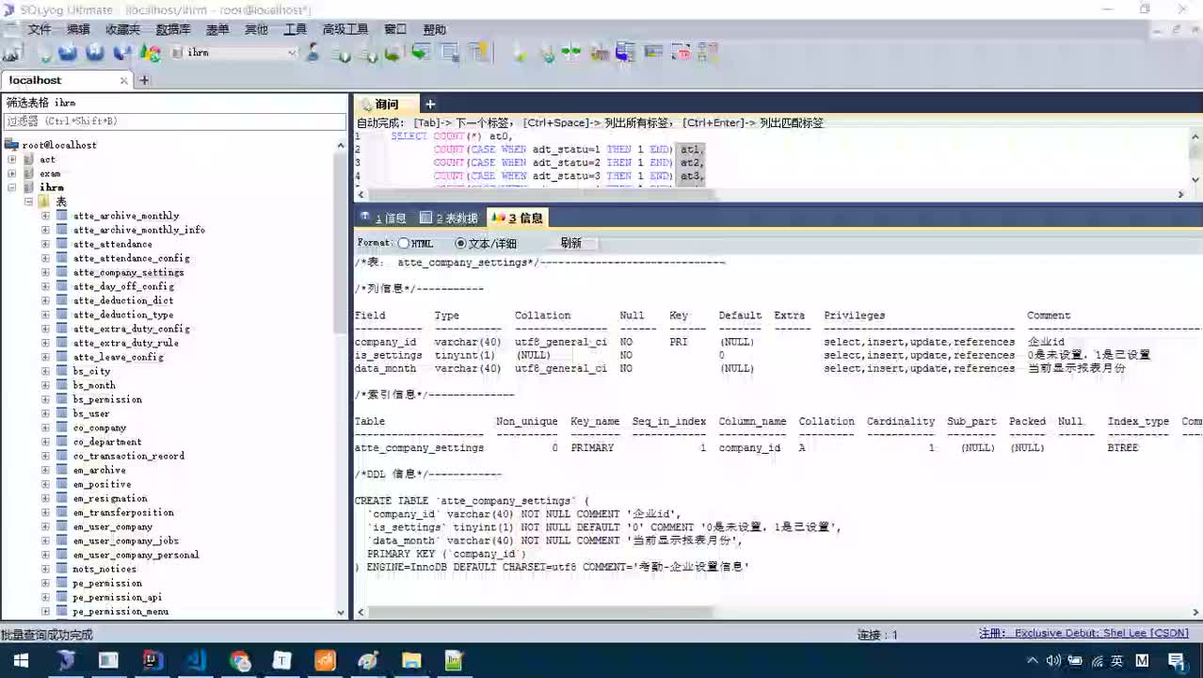Viewport: 1203px width, 678px height.
Task: Open the Exclusive Debut Shel Lee CSDN link
Action: click(1083, 634)
